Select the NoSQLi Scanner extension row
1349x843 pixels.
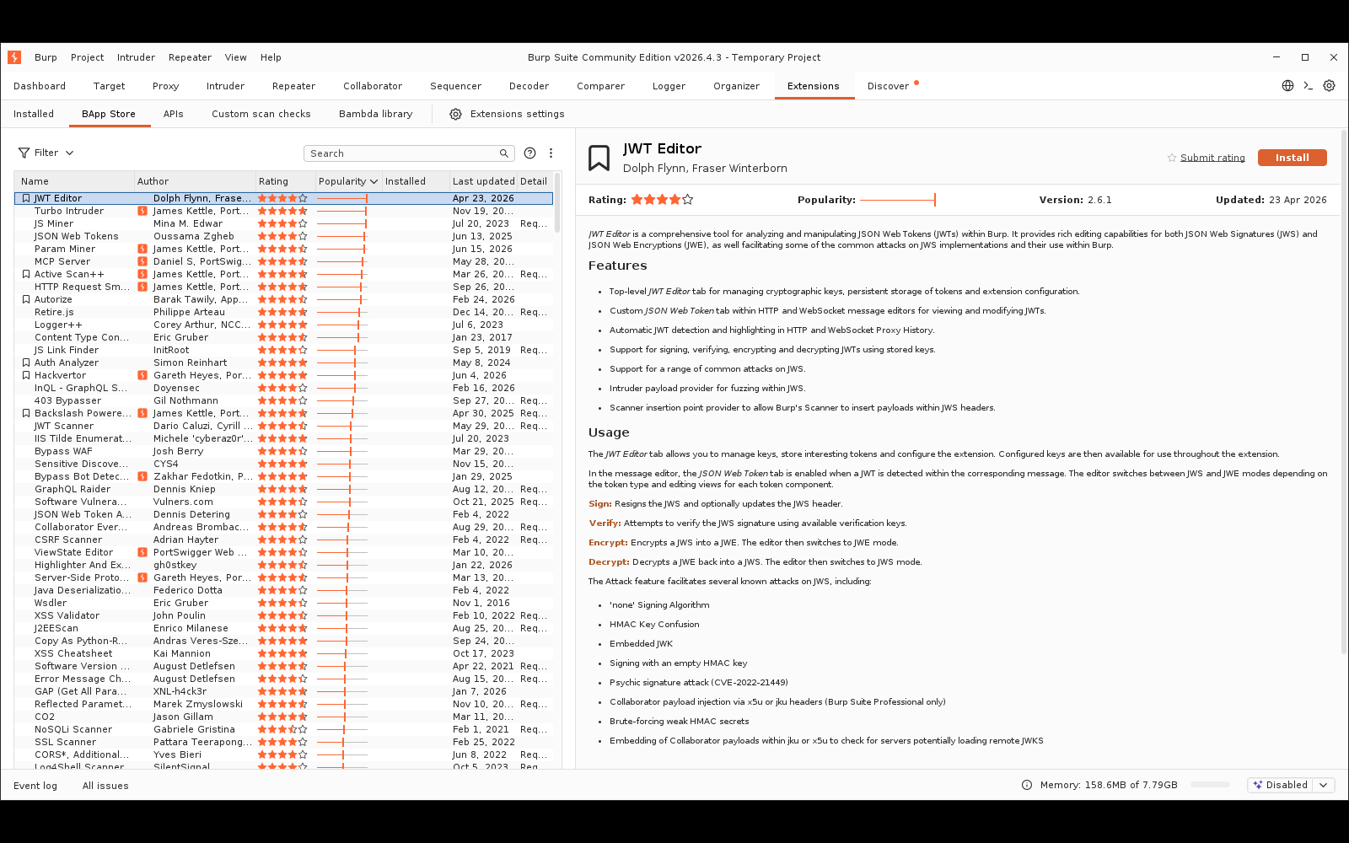(x=283, y=729)
